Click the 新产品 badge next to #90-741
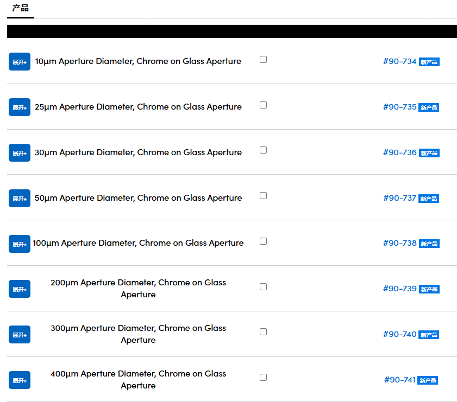This screenshot has height=402, width=457. 428,380
